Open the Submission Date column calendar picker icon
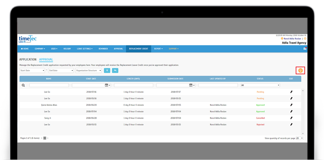This screenshot has height=160, width=324. 192,85
